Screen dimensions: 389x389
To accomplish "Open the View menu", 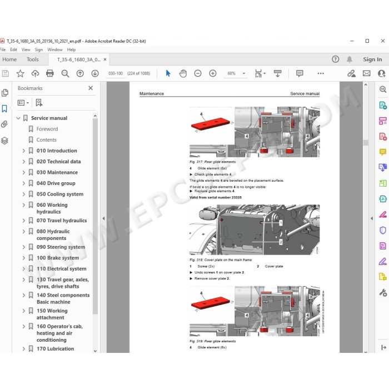I will coord(26,49).
